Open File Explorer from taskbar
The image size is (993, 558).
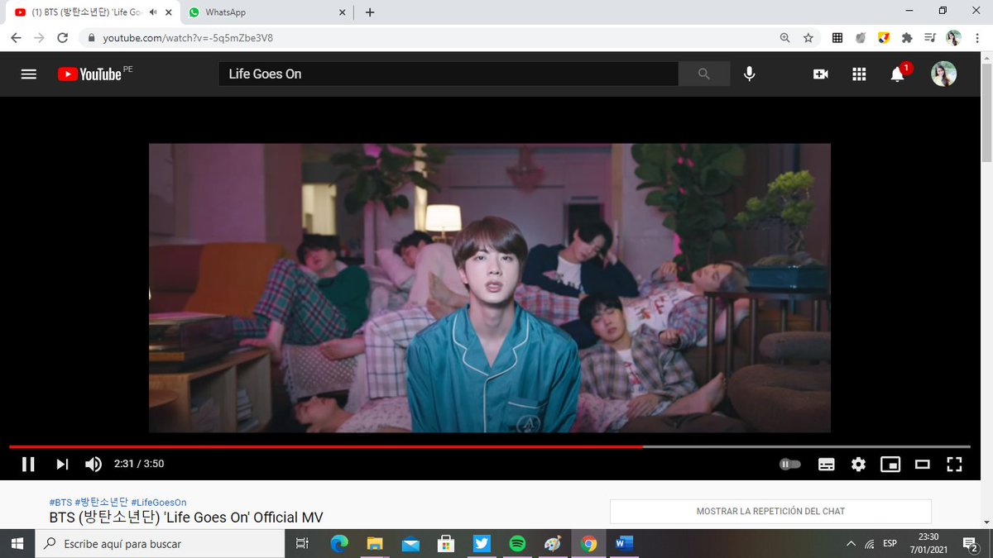point(375,543)
